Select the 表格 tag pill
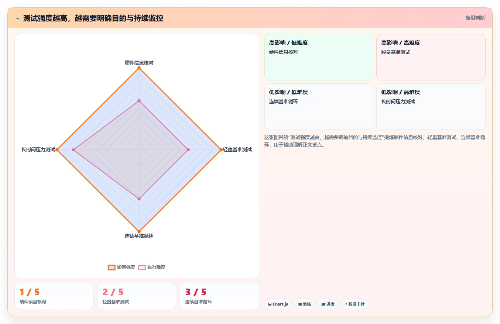This screenshot has width=500, height=324. 305,304
